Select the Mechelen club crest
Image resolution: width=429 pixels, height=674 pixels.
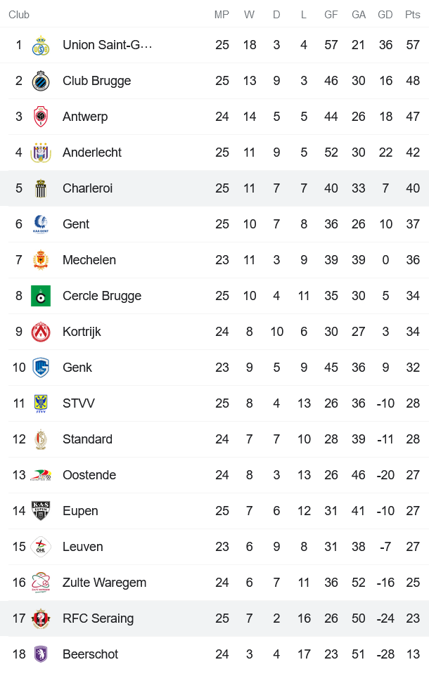coord(41,259)
